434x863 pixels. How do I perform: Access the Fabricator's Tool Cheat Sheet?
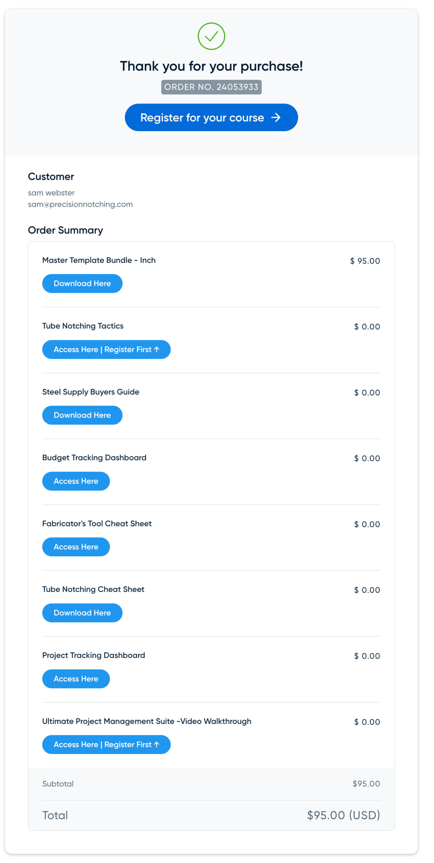(76, 547)
